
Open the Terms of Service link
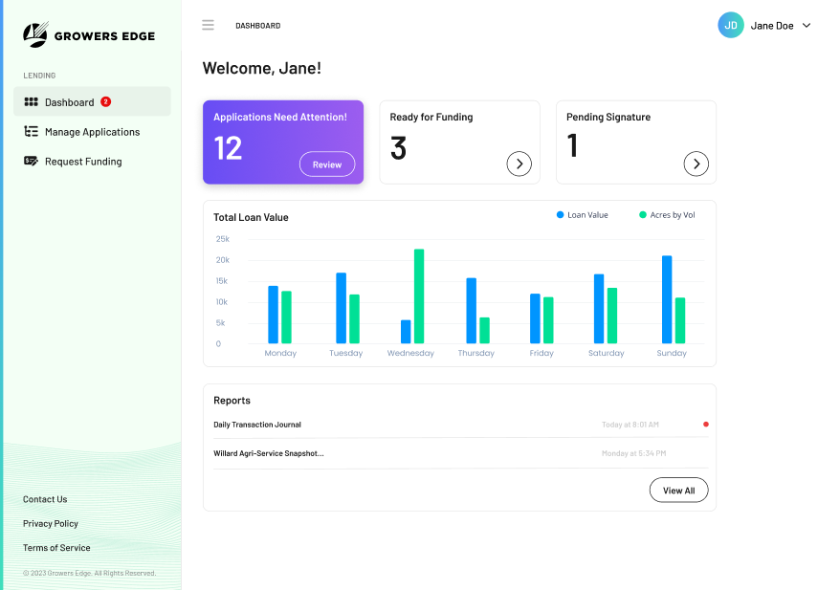[56, 548]
